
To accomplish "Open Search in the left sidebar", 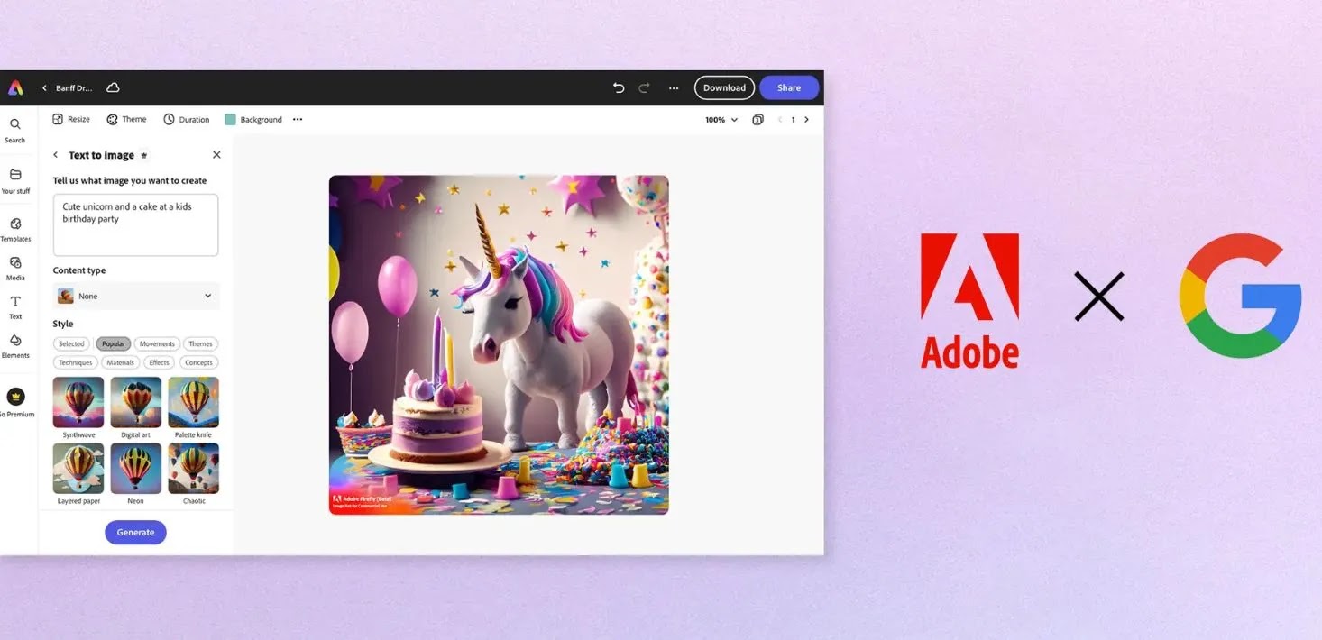I will click(x=15, y=130).
